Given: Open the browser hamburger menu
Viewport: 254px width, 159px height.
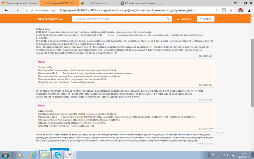Looking at the screenshot, I should [x=235, y=3].
